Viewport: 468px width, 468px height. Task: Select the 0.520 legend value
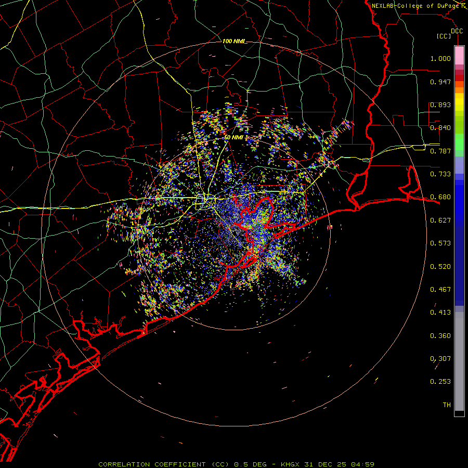[440, 267]
